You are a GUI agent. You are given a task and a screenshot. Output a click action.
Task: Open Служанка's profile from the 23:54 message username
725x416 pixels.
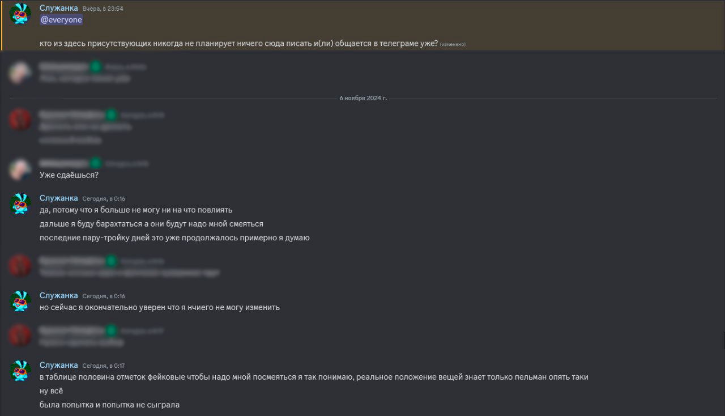pyautogui.click(x=58, y=8)
